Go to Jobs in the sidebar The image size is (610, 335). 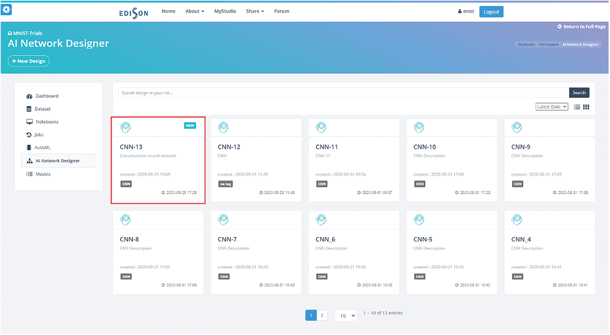(39, 135)
